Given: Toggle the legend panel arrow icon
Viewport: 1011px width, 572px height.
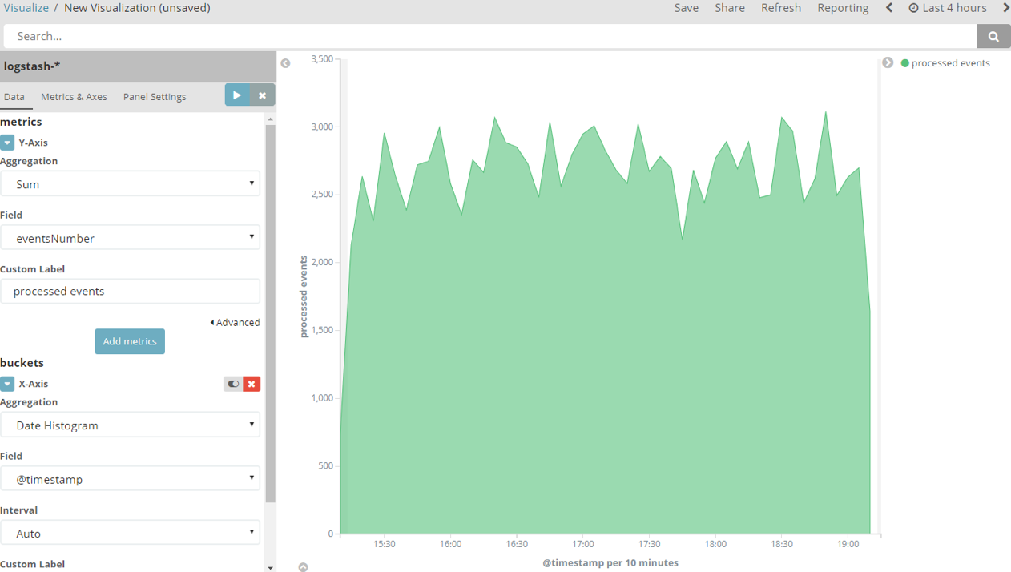Looking at the screenshot, I should pos(888,62).
